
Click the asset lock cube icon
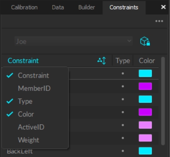coord(145,41)
